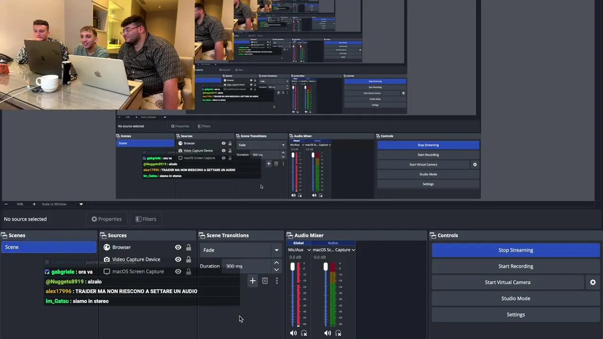The height and width of the screenshot is (339, 603).
Task: Toggle the lock on macOS Screen Capture
Action: tap(188, 272)
